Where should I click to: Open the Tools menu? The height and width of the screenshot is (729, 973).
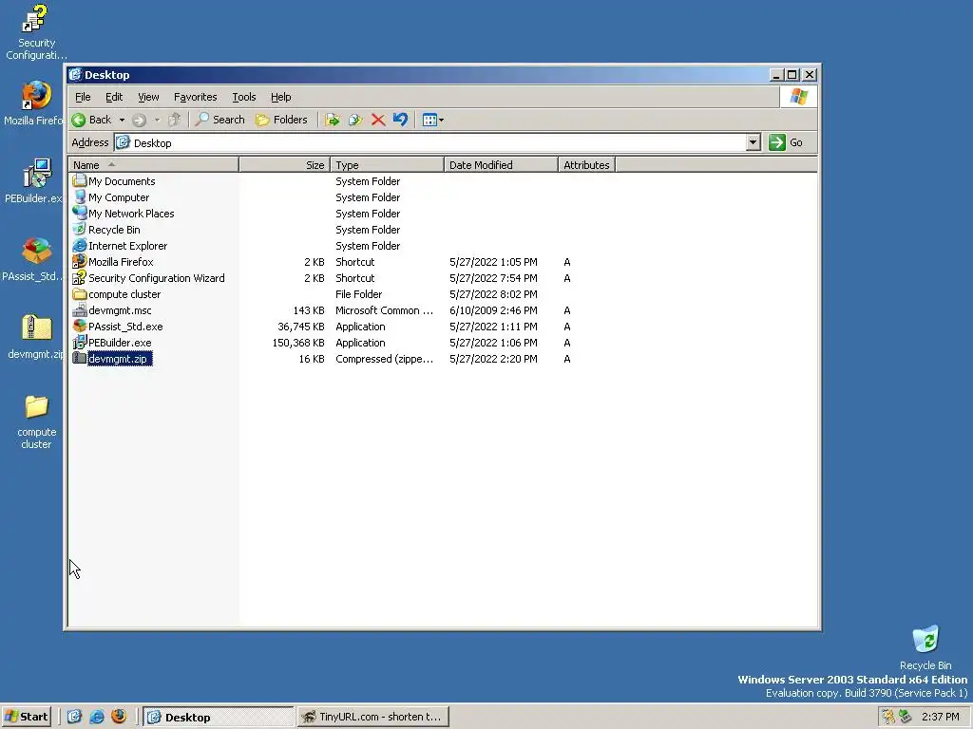[x=244, y=97]
